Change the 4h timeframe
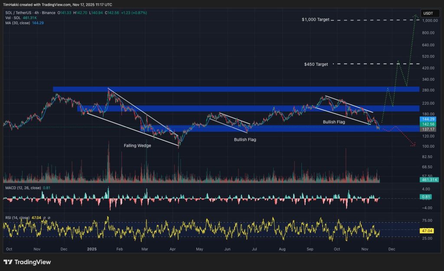This screenshot has width=444, height=271. click(36, 13)
